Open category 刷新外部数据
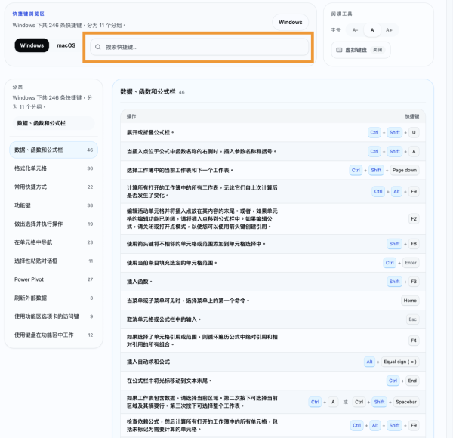 54,298
